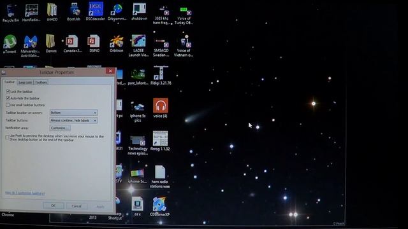Switch to the Taskbar tab
The image size is (408, 229).
tap(10, 82)
